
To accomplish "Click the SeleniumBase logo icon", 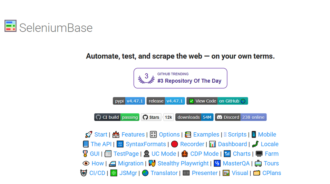I will tap(10, 26).
